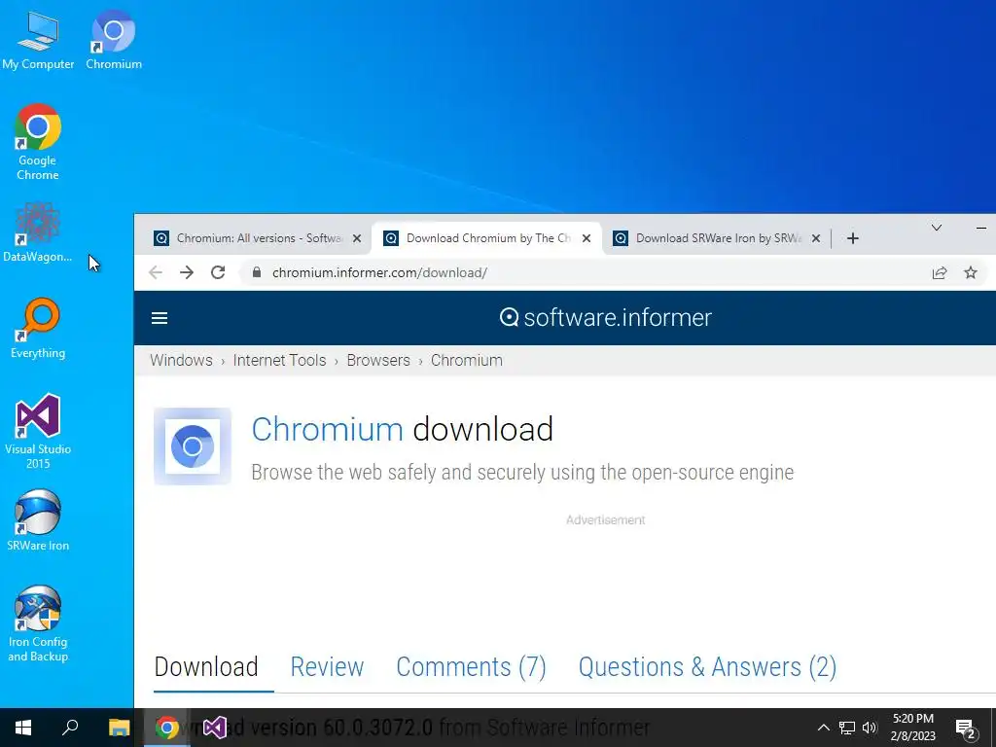The image size is (996, 747).
Task: Select the Download page tab
Action: [x=206, y=667]
